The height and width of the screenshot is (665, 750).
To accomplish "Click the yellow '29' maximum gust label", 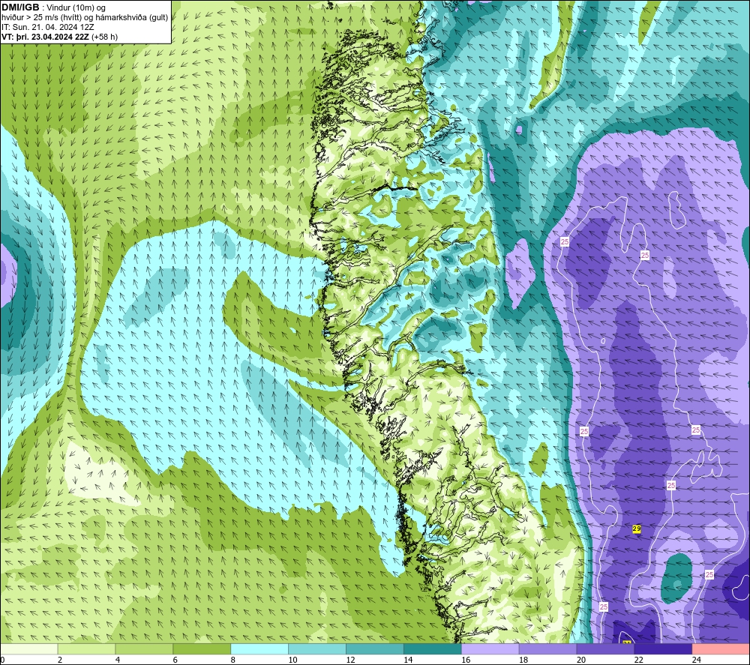I will pyautogui.click(x=637, y=529).
